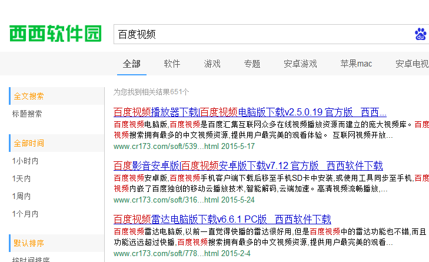429x262 pixels.
Task: Filter results to 1天内
Action: coord(21,178)
